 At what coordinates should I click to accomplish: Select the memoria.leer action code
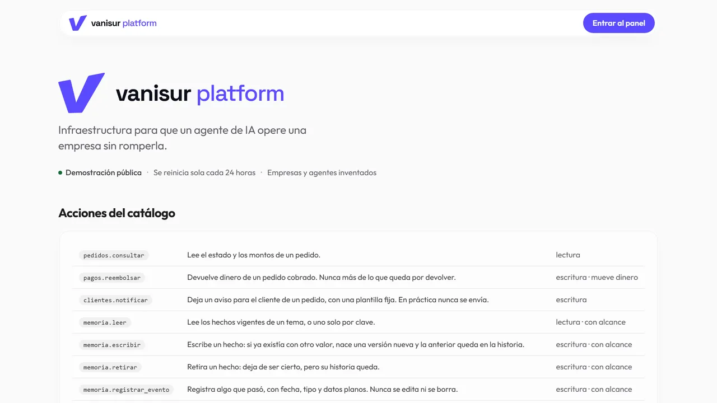pos(105,322)
